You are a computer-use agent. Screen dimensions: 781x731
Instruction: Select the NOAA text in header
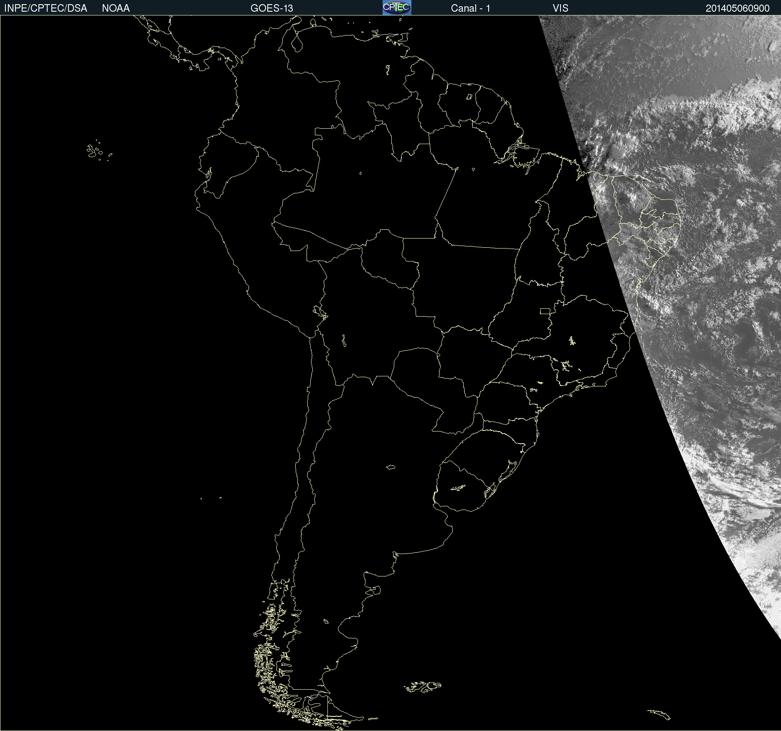click(116, 8)
